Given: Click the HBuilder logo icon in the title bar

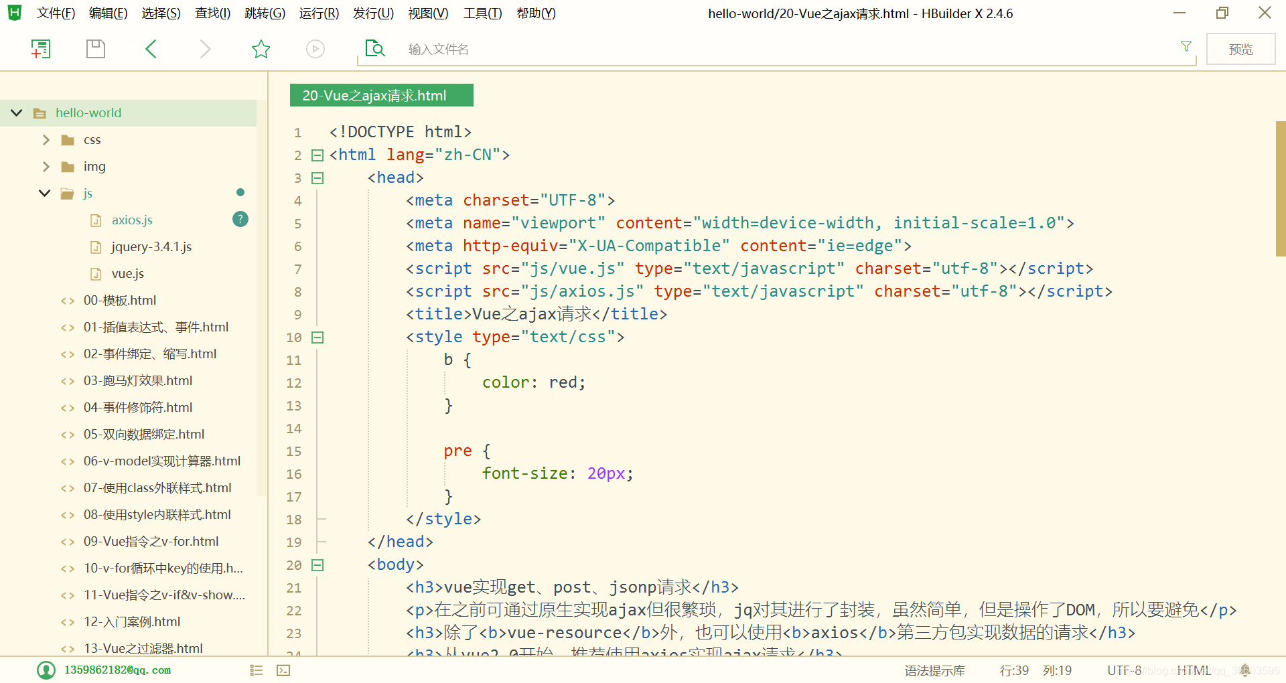Looking at the screenshot, I should 15,13.
